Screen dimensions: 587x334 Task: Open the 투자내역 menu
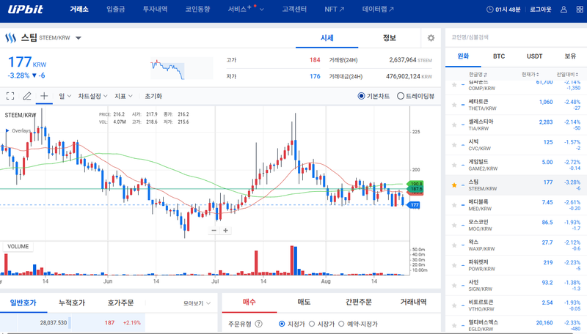155,10
